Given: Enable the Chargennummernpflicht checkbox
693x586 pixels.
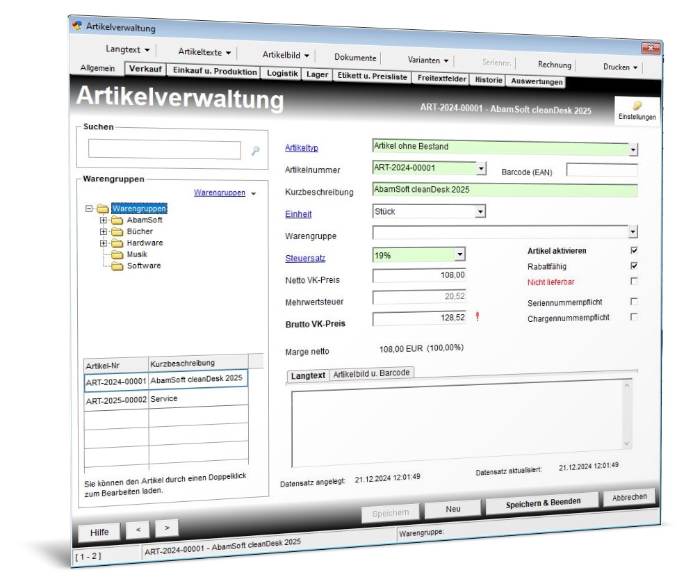Looking at the screenshot, I should (x=634, y=316).
